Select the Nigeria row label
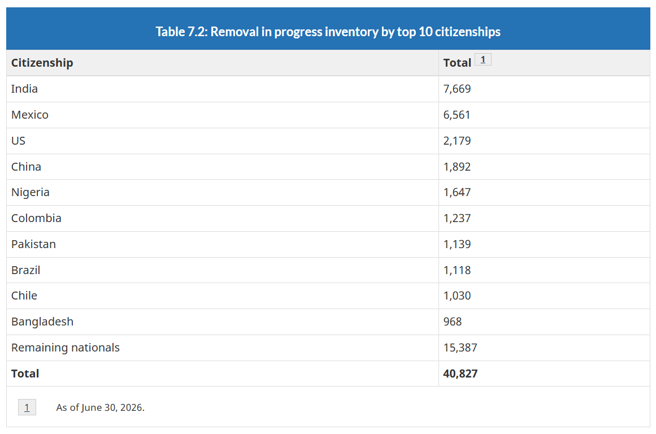 click(30, 193)
